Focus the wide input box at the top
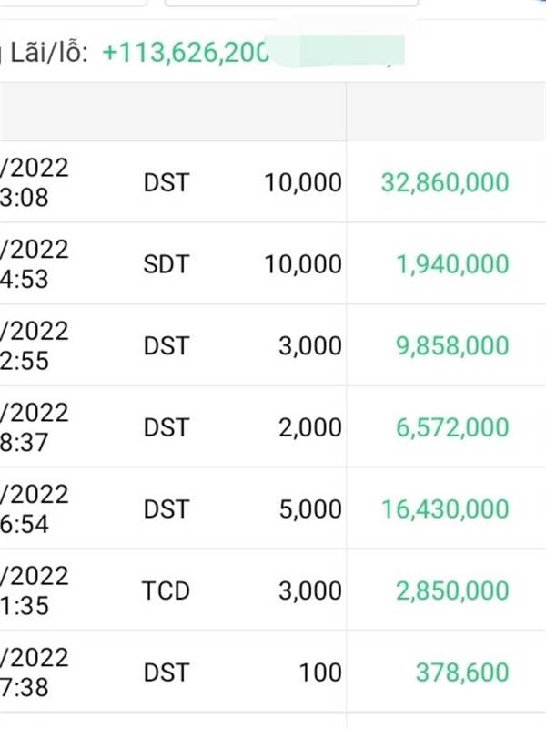The image size is (546, 729). [291, 3]
